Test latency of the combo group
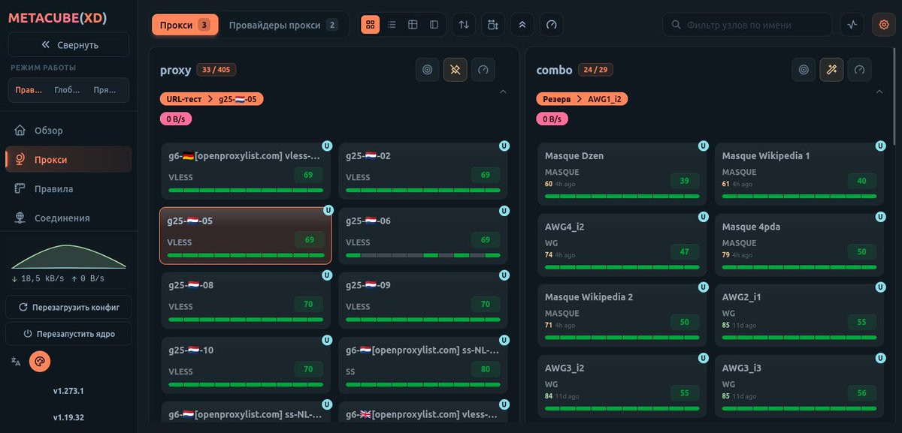 tap(860, 70)
